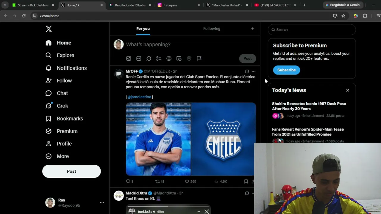Viewport: 381px width, 214px height.
Task: Open Explore in the sidebar
Action: [60, 55]
